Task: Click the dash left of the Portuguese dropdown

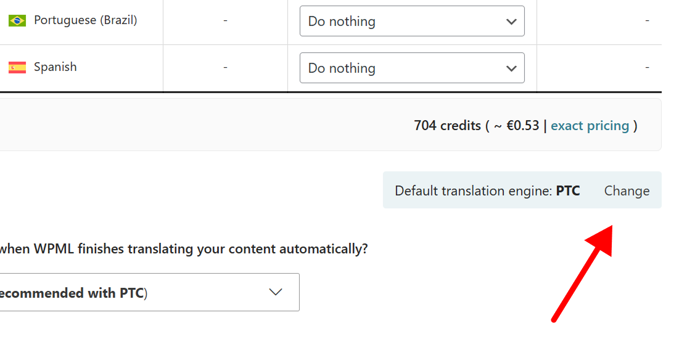Action: coord(226,20)
